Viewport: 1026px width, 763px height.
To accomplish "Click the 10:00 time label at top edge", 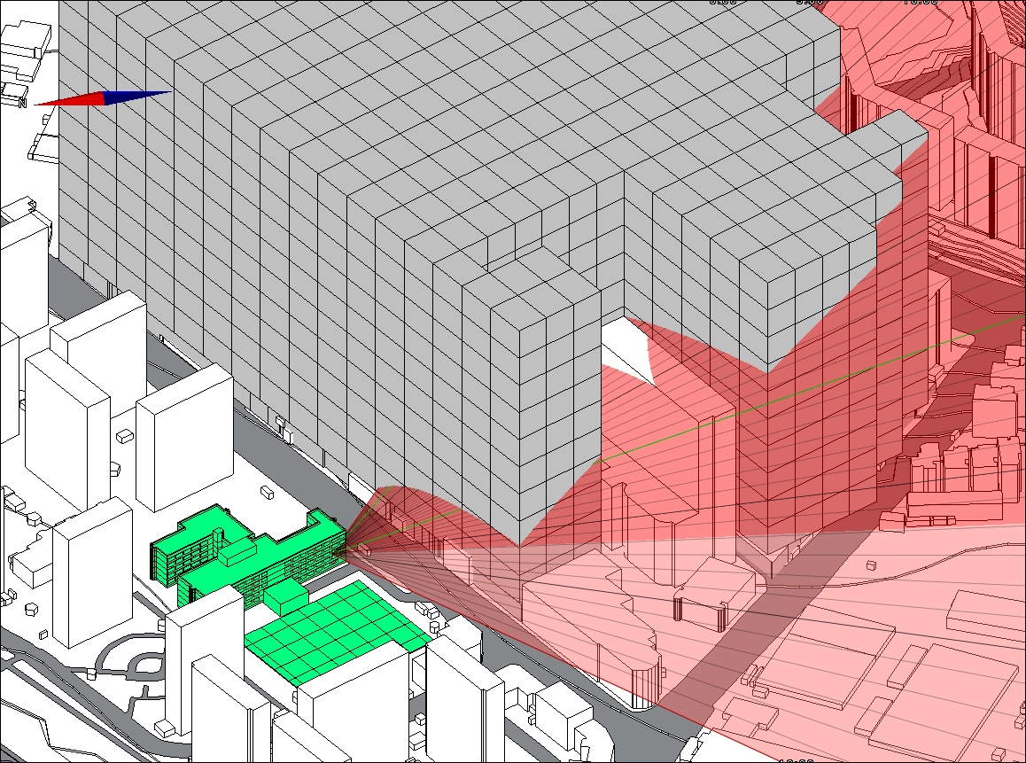I will point(920,3).
